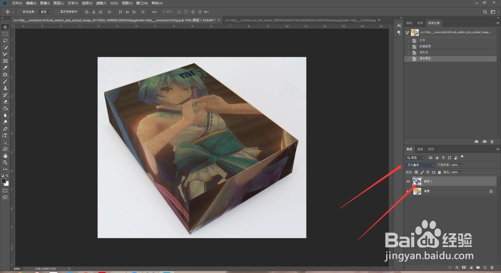Click the background color swatch
This screenshot has height=273, width=501.
(x=7, y=184)
